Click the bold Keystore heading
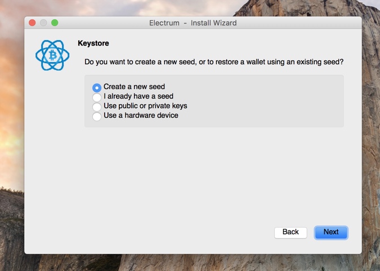380x271 pixels. [93, 43]
